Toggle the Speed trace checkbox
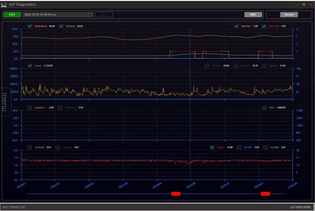 tap(30, 66)
